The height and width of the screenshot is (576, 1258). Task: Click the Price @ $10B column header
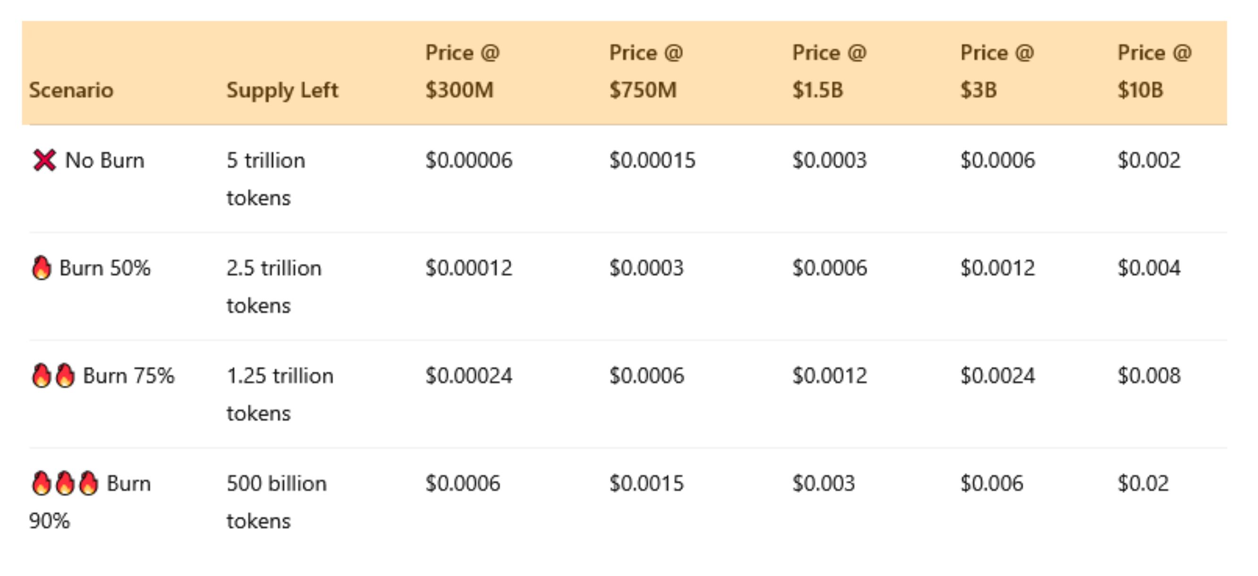1155,71
